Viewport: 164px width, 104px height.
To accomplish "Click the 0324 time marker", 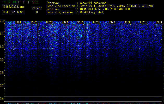I will [65, 22].
